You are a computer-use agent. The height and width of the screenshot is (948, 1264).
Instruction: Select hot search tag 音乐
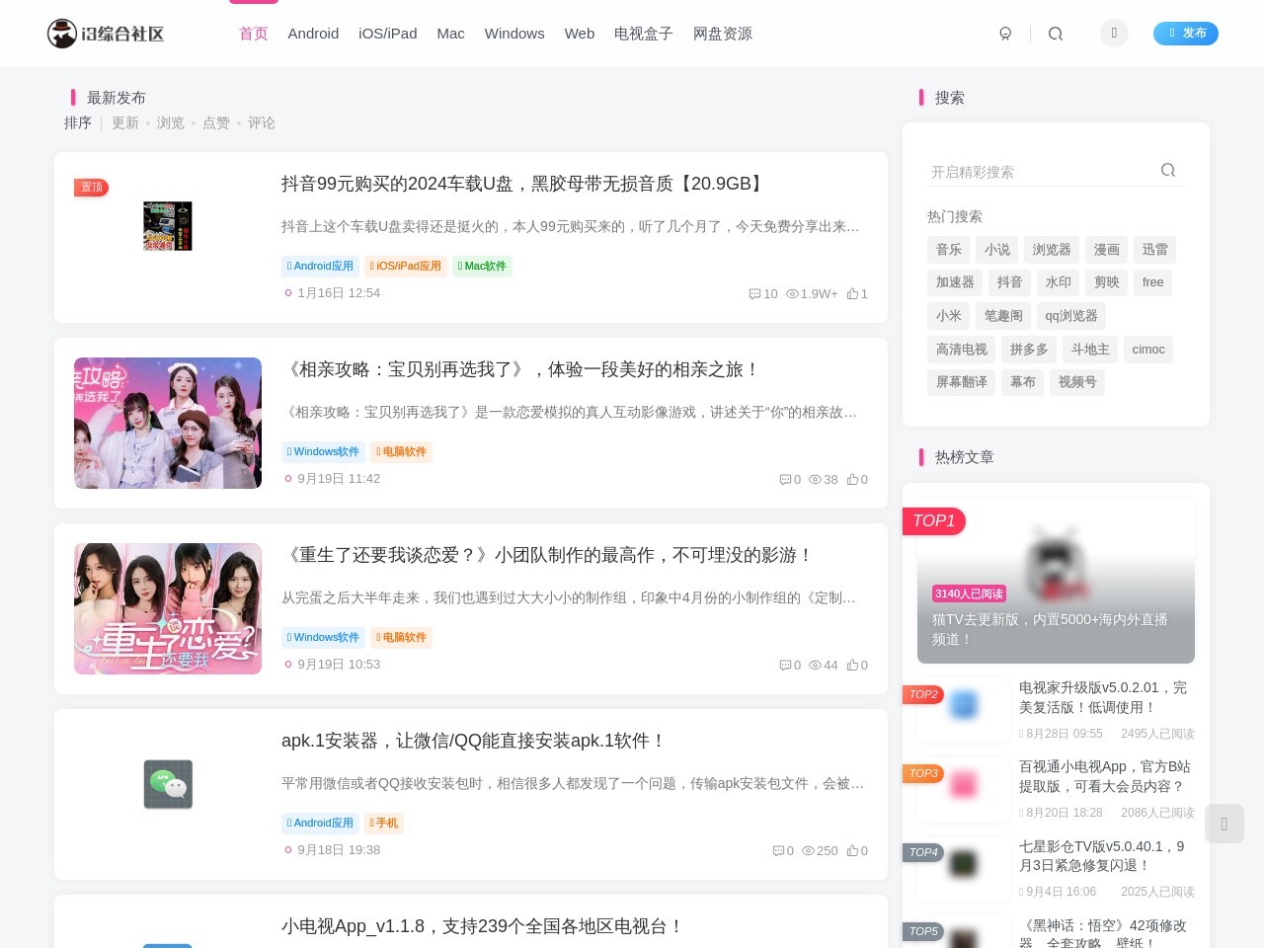pyautogui.click(x=949, y=250)
